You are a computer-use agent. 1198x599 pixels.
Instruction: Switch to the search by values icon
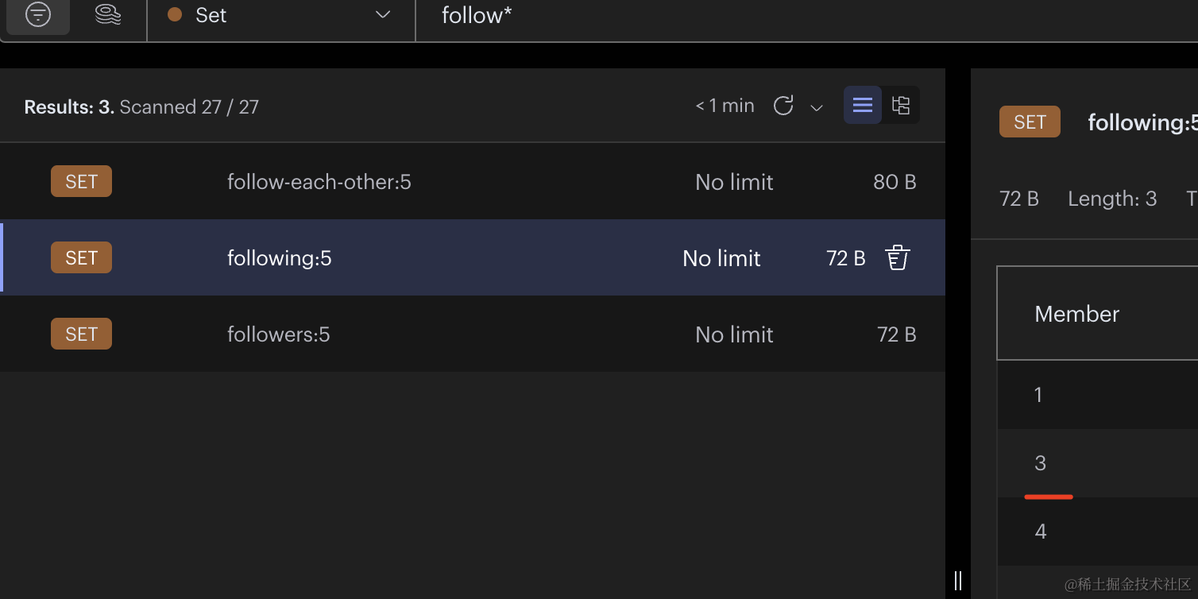[108, 15]
